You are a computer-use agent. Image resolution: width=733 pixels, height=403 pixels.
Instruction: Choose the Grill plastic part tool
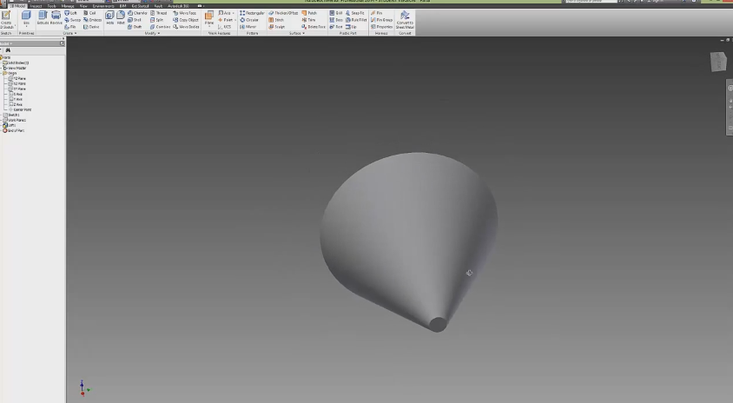click(x=336, y=13)
